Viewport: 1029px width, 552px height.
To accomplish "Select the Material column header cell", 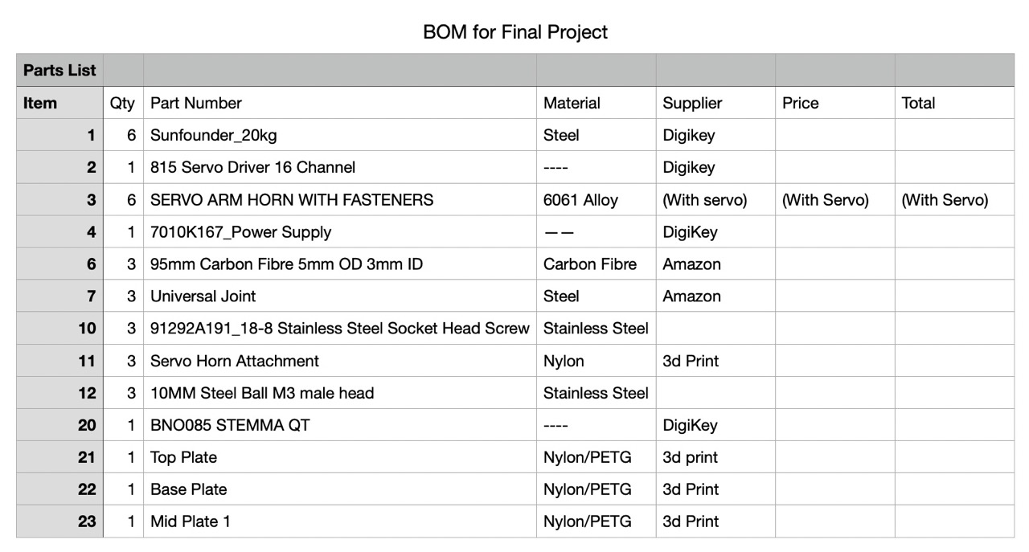I will click(596, 103).
